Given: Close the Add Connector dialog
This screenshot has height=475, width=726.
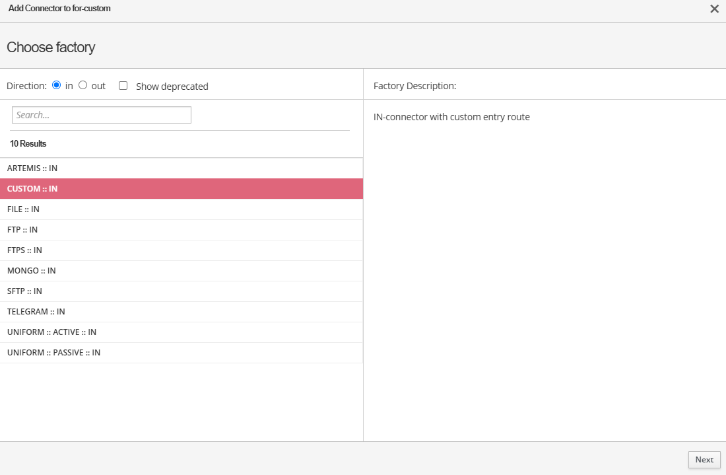Looking at the screenshot, I should pos(714,9).
